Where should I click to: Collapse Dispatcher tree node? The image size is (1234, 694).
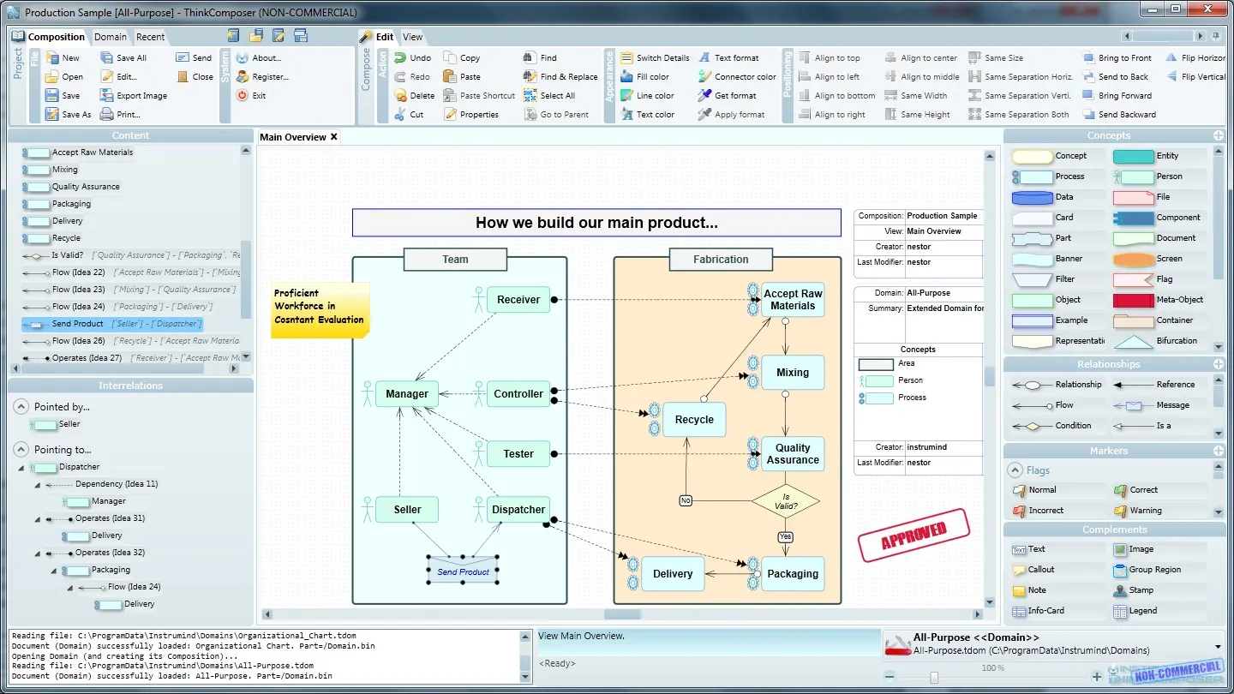click(x=21, y=468)
